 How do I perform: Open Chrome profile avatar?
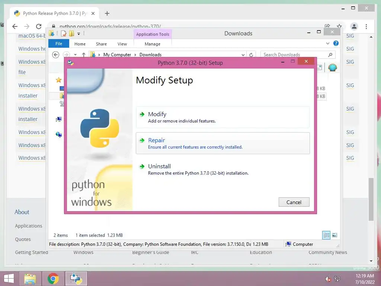pos(354,26)
